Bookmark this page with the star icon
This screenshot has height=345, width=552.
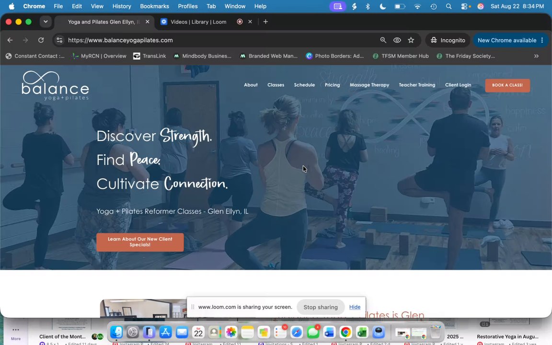click(411, 40)
